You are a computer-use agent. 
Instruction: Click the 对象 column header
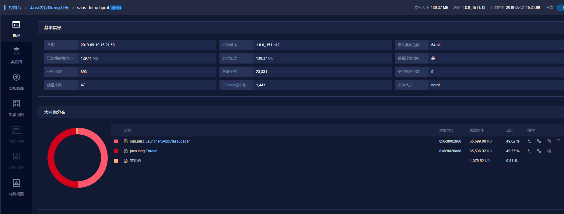[128, 130]
